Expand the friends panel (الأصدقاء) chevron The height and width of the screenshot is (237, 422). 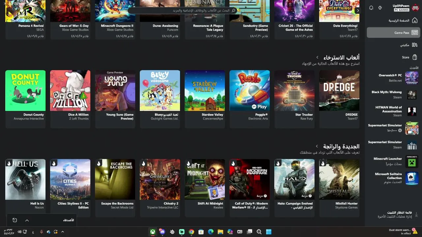click(x=27, y=220)
